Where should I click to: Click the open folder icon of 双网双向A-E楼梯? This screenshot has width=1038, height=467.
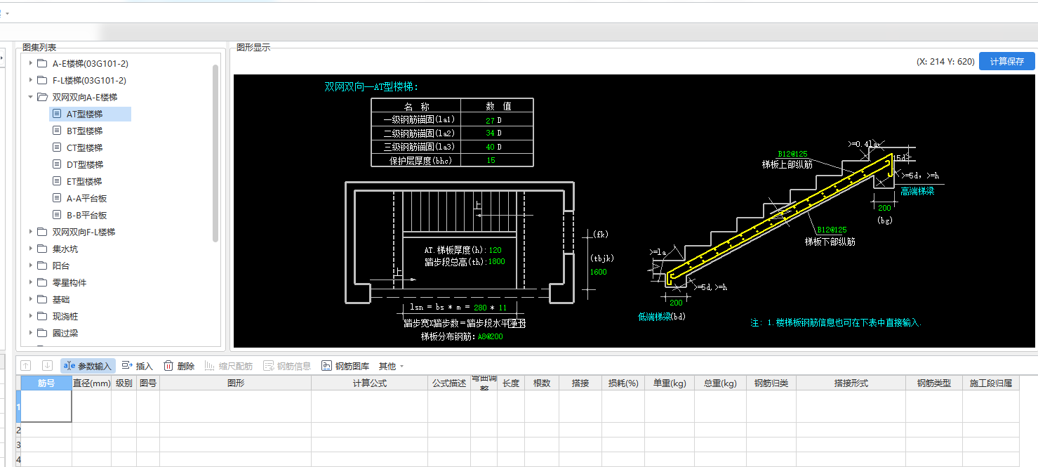[42, 97]
